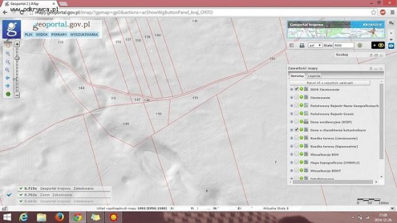Expand the Dane o charakterze katastralnym node
Screen dimensions: 397x223
pyautogui.click(x=292, y=130)
